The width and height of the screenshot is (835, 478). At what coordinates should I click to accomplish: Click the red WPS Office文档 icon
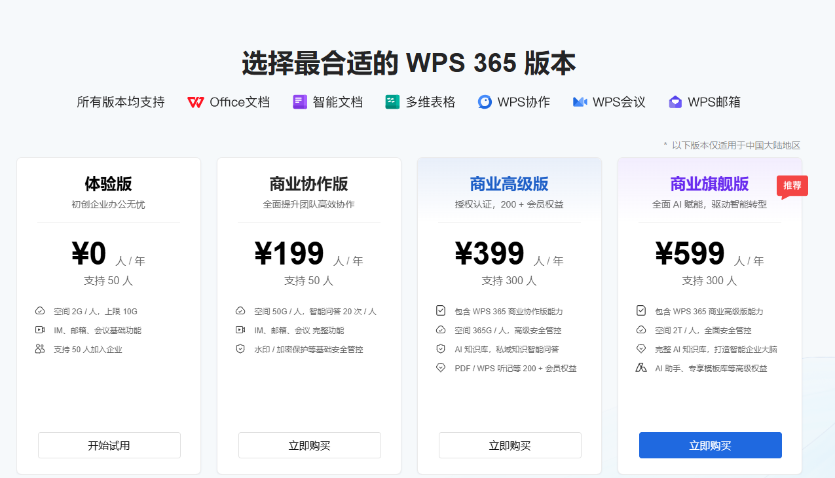point(195,102)
